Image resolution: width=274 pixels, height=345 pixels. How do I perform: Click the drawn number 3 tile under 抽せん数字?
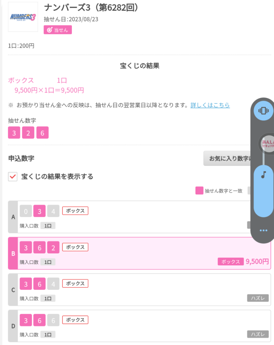pyautogui.click(x=14, y=133)
